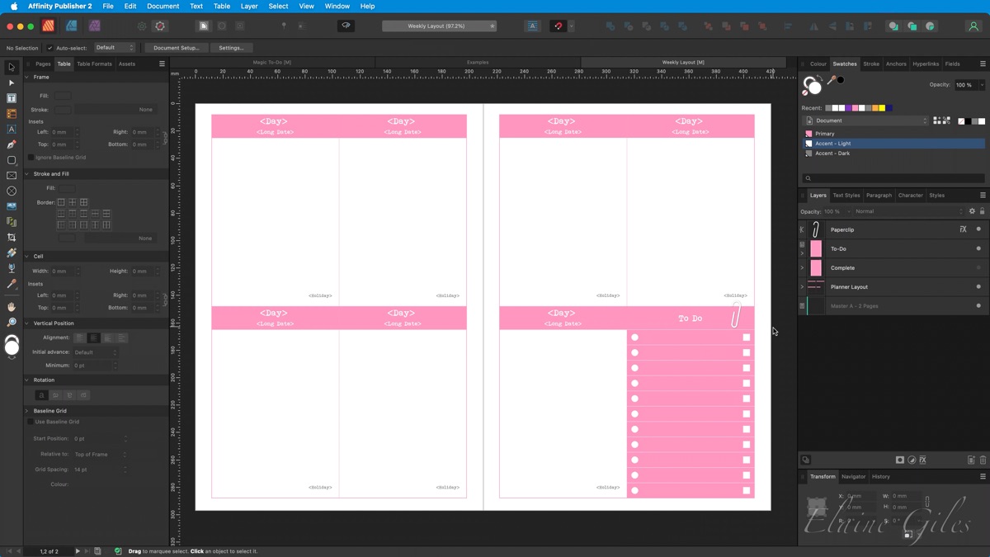Add adjustment layer icon
The height and width of the screenshot is (557, 990).
pyautogui.click(x=912, y=460)
